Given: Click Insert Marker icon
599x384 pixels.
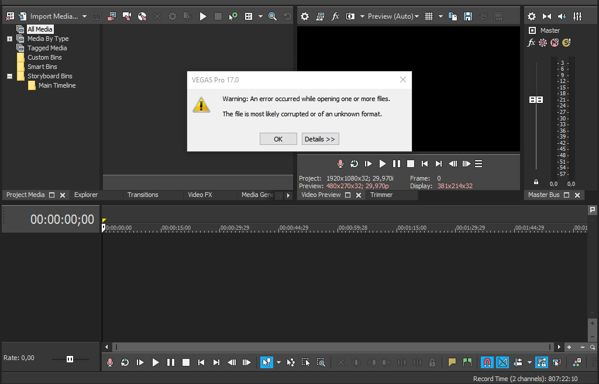Looking at the screenshot, I should pos(452,362).
